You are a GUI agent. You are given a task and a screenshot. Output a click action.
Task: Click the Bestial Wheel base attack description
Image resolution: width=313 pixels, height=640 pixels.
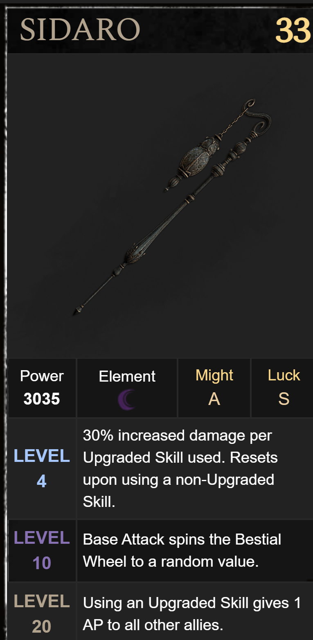click(182, 550)
